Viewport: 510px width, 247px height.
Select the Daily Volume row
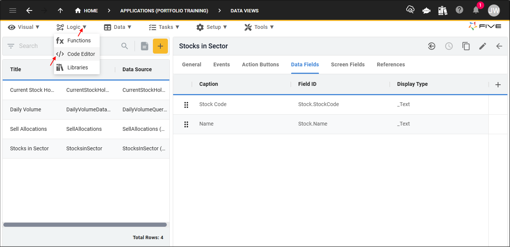click(86, 109)
